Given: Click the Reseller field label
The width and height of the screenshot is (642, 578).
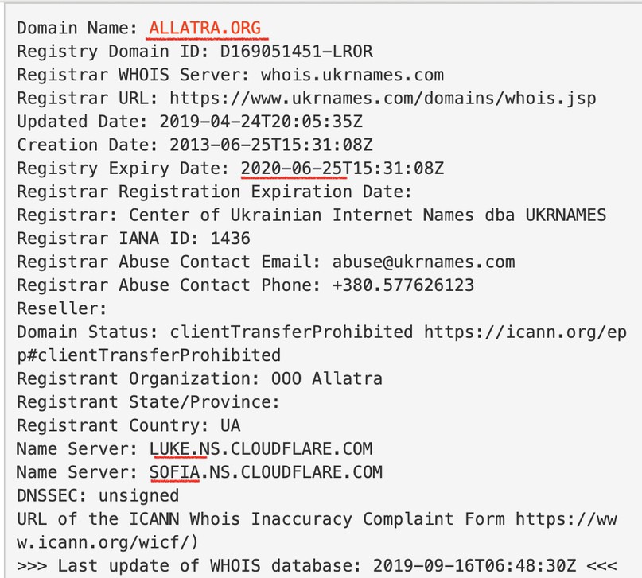Looking at the screenshot, I should tap(62, 308).
